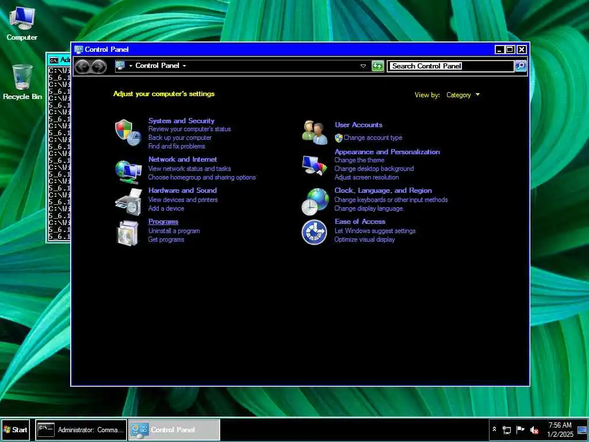Click Change the theme link
This screenshot has width=589, height=442.
(x=359, y=160)
